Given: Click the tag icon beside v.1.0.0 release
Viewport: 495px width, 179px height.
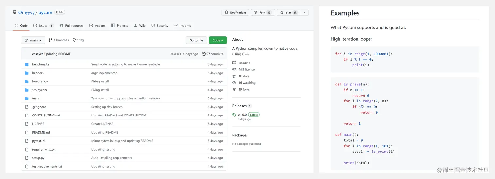Looking at the screenshot, I should point(234,115).
